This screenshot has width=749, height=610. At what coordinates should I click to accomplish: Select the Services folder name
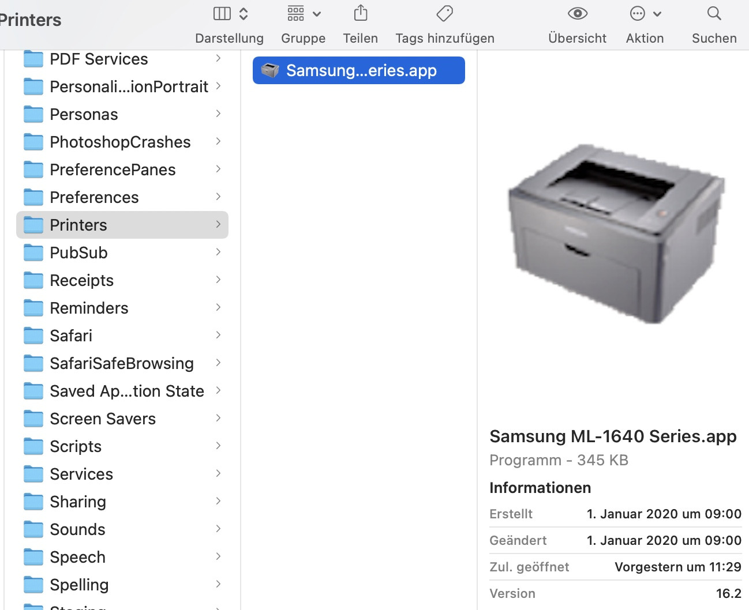[x=81, y=474]
